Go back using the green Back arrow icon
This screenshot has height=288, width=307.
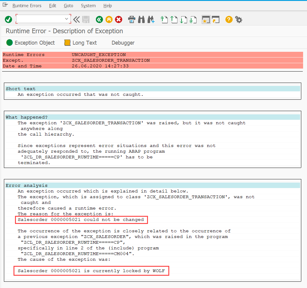(x=99, y=19)
